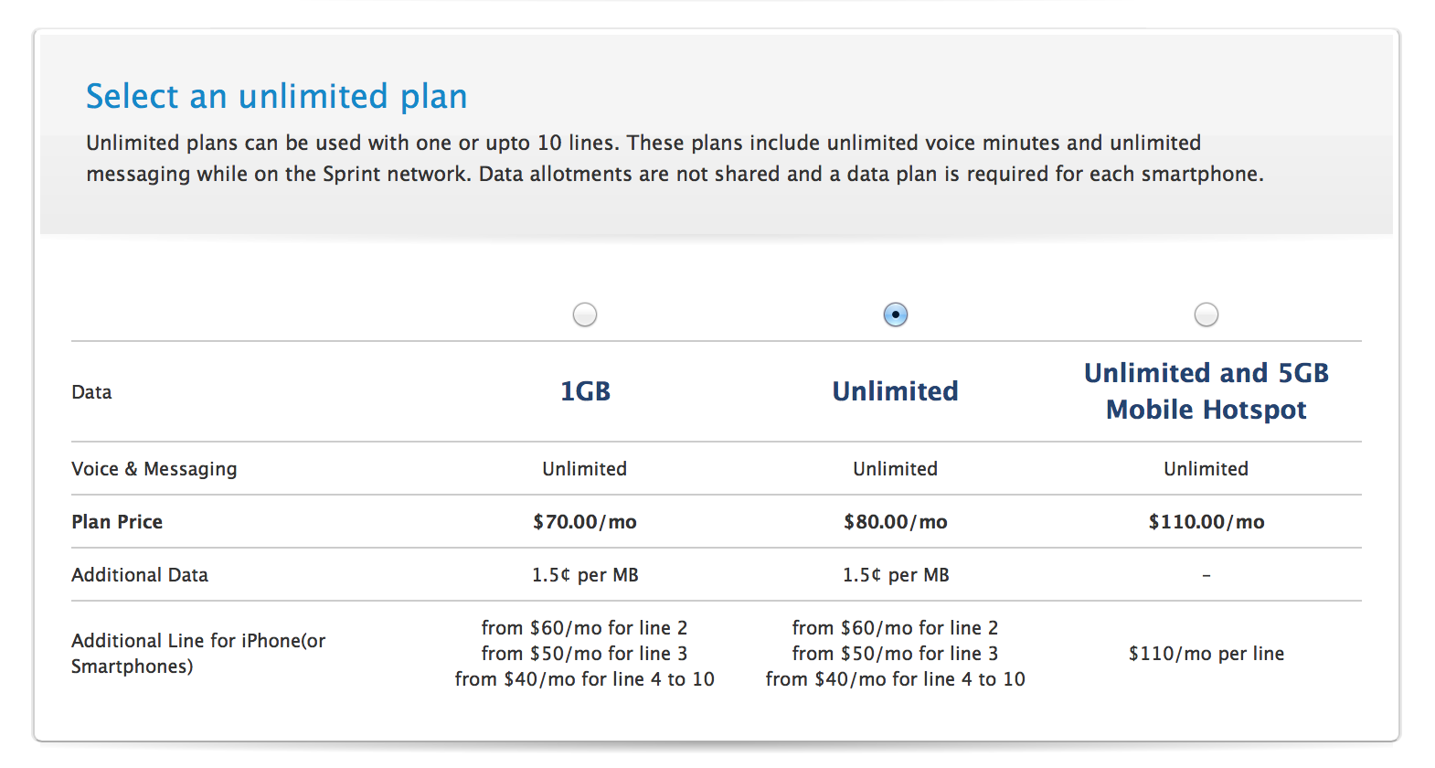This screenshot has width=1435, height=768.
Task: Click the "Data" row label
Action: 91,392
